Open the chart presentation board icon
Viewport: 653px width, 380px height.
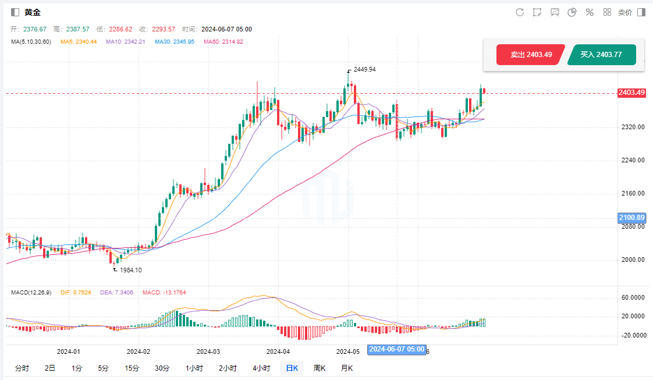(x=555, y=12)
